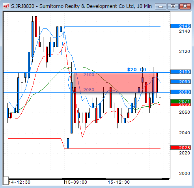Click the chart application icon in title bar

click(6, 6)
